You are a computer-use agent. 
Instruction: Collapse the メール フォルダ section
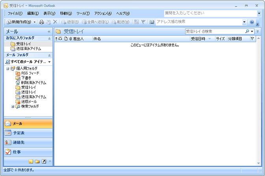[49, 56]
